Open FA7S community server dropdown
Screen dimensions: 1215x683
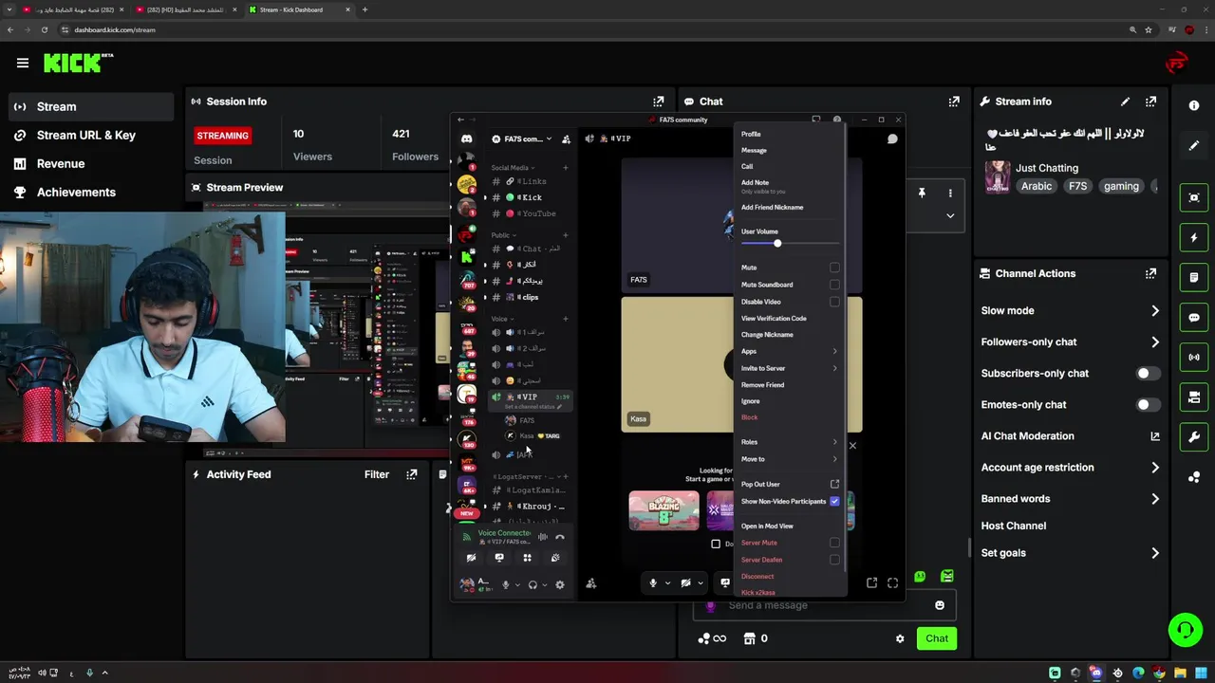point(522,139)
